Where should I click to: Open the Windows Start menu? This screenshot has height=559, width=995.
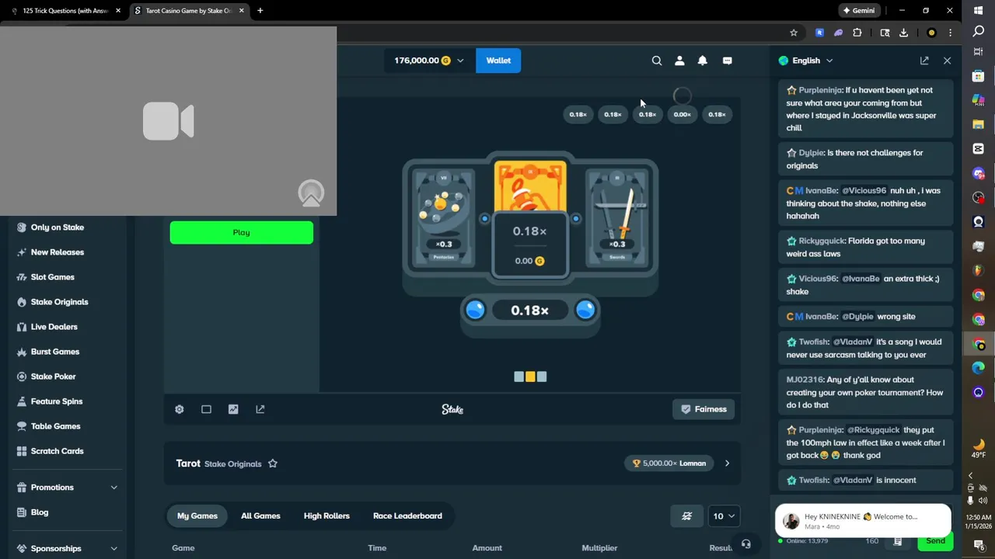[979, 9]
